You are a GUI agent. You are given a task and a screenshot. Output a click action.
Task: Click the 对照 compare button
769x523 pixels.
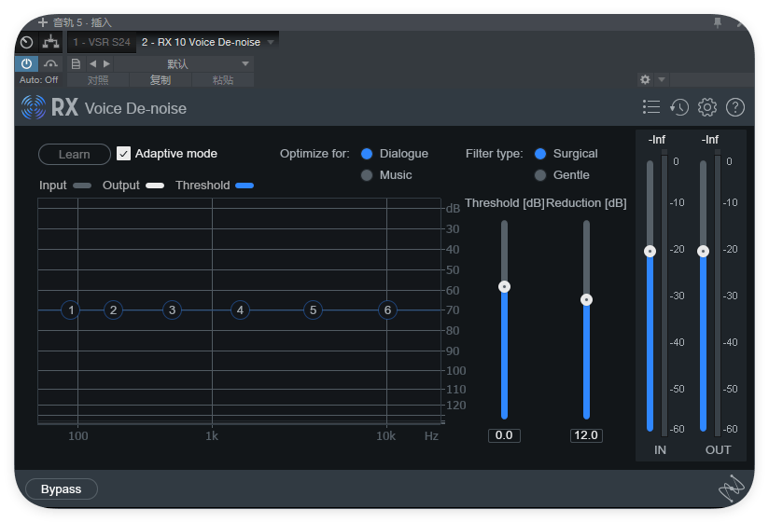(x=98, y=80)
